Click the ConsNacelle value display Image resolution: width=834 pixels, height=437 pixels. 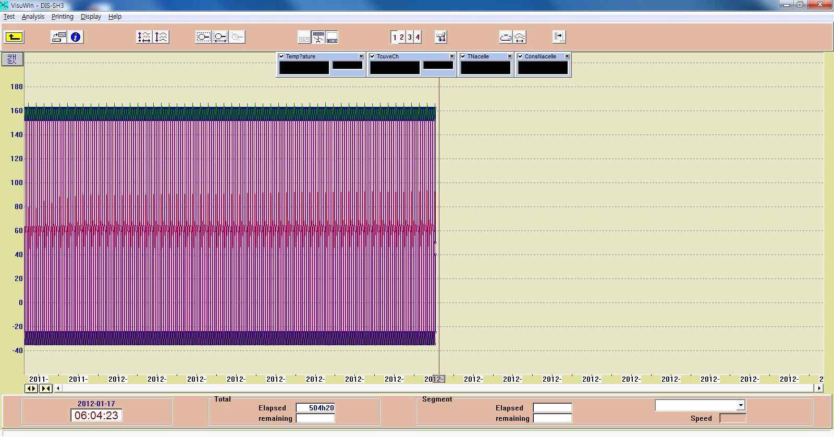(543, 68)
